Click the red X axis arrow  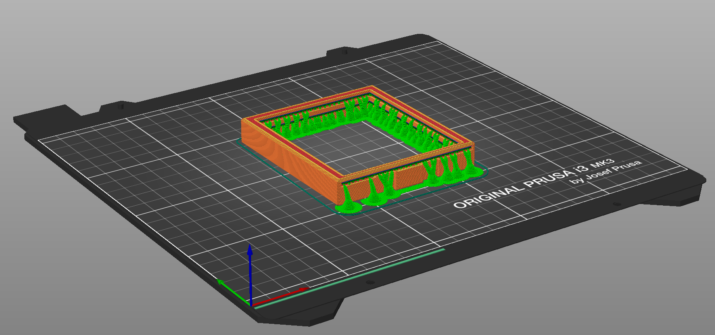coord(280,297)
